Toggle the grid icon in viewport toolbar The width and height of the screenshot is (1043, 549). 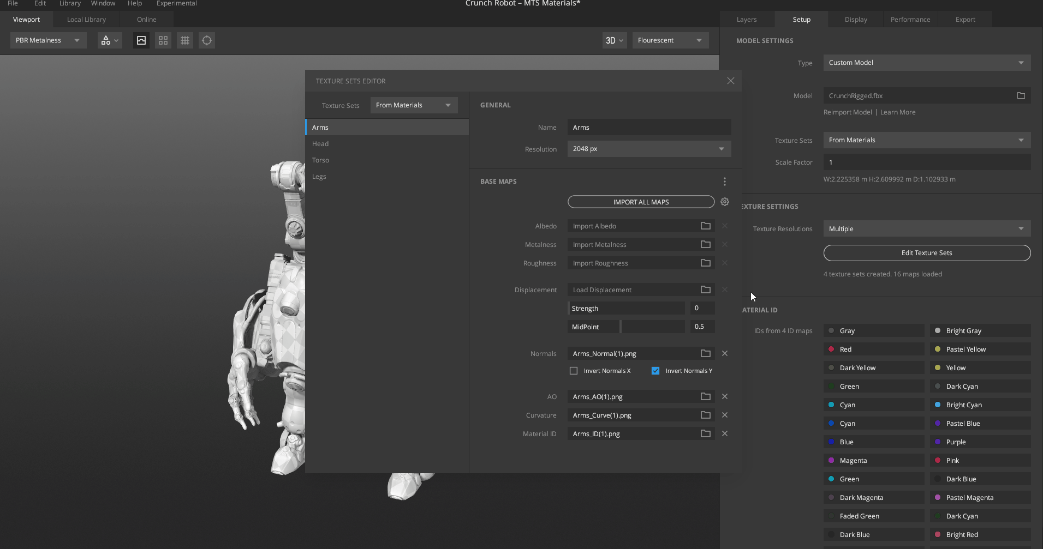185,40
